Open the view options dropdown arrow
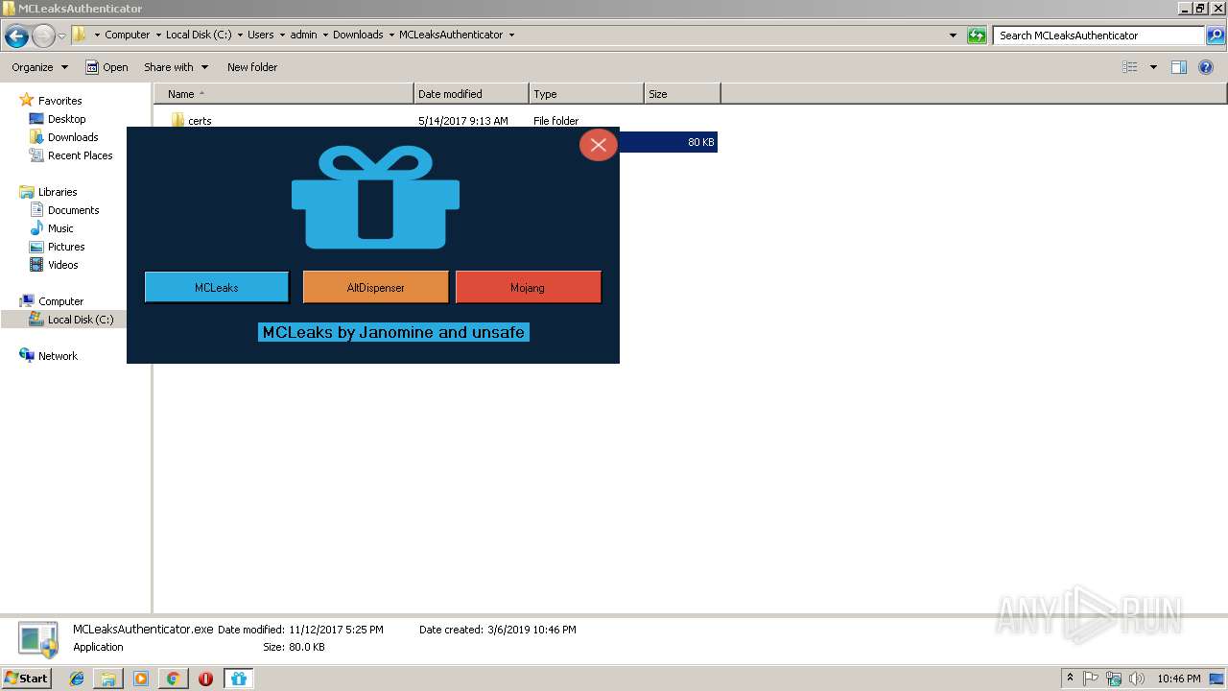Screen dimensions: 1228x691 [1153, 67]
